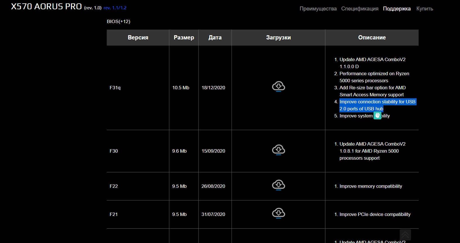Click 'Improve PCIe device compatibility' description

coord(375,214)
